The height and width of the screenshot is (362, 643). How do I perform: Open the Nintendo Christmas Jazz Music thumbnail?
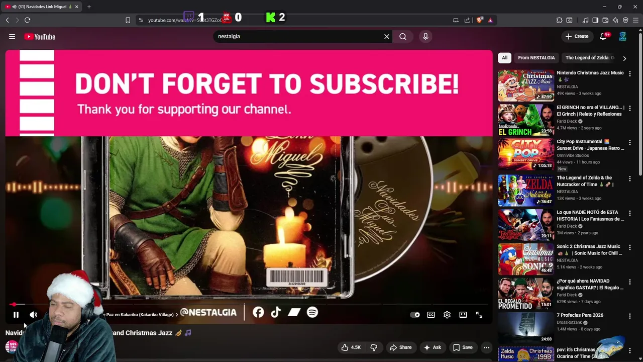526,85
